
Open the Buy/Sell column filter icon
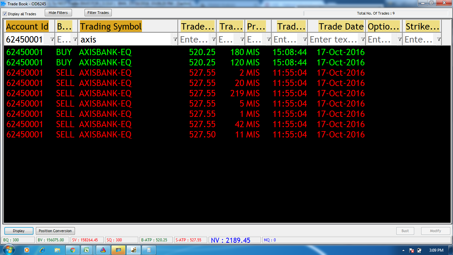click(75, 40)
